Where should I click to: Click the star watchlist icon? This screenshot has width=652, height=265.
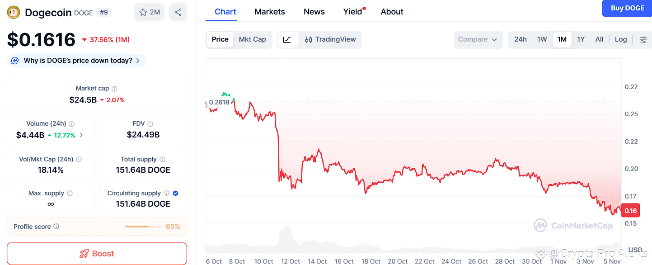tap(143, 12)
